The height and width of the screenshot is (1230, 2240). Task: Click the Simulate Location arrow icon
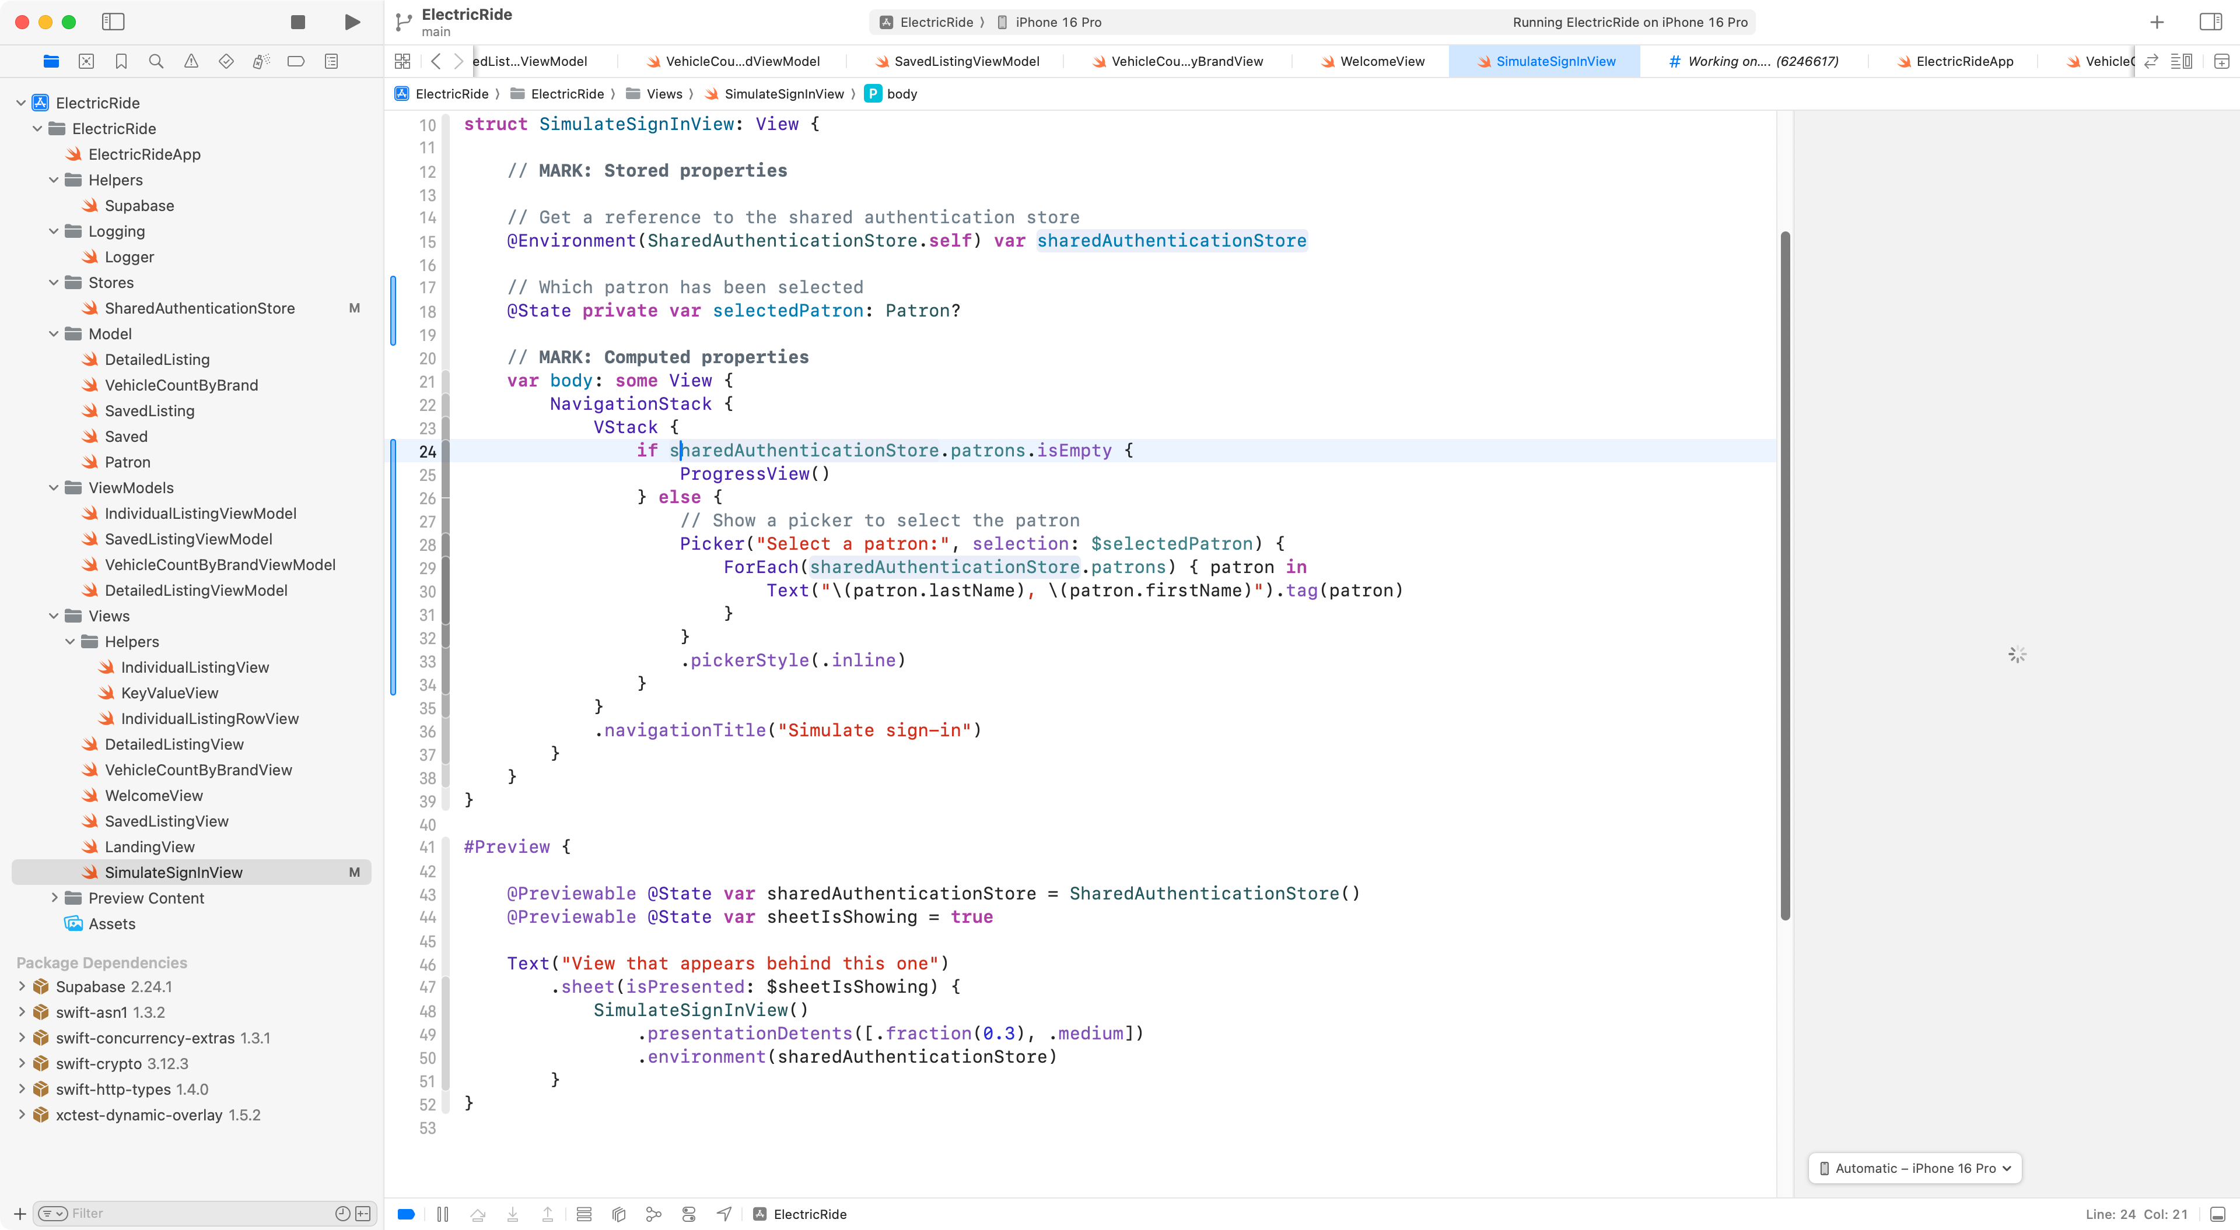coord(724,1214)
